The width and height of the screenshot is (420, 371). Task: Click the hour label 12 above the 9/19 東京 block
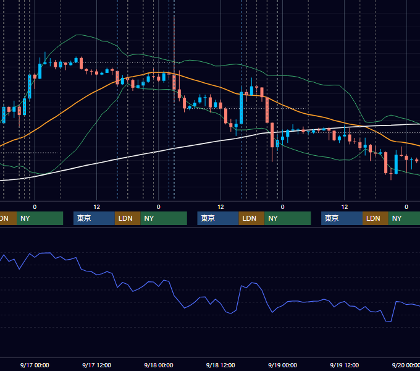pos(345,207)
